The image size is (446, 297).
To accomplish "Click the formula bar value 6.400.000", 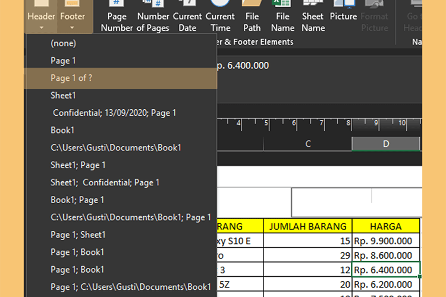I will [248, 66].
